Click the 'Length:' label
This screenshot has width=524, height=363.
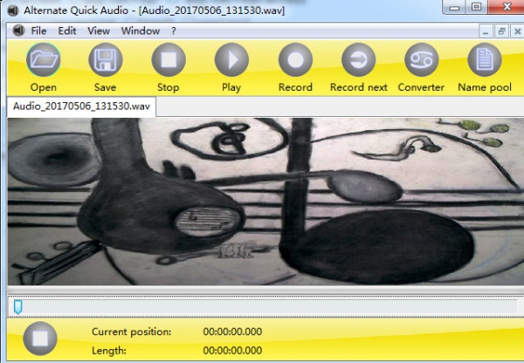click(109, 350)
